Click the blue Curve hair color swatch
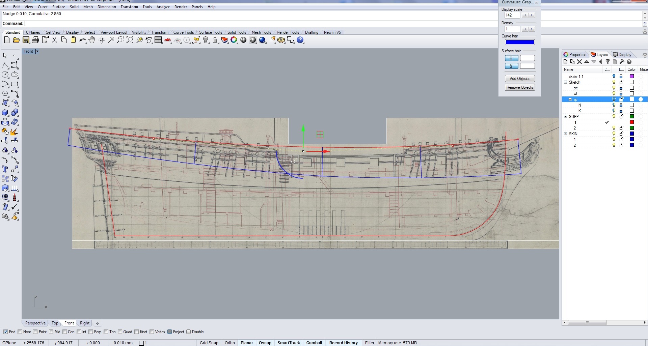Viewport: 648px width, 346px height. [x=519, y=42]
